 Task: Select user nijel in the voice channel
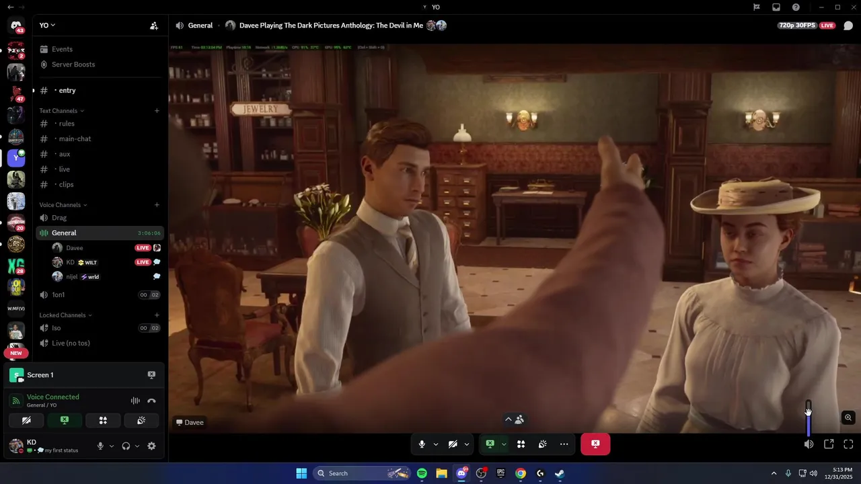106,277
